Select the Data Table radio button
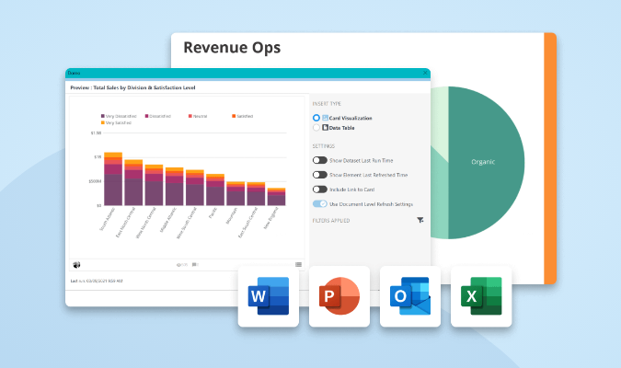 tap(316, 128)
